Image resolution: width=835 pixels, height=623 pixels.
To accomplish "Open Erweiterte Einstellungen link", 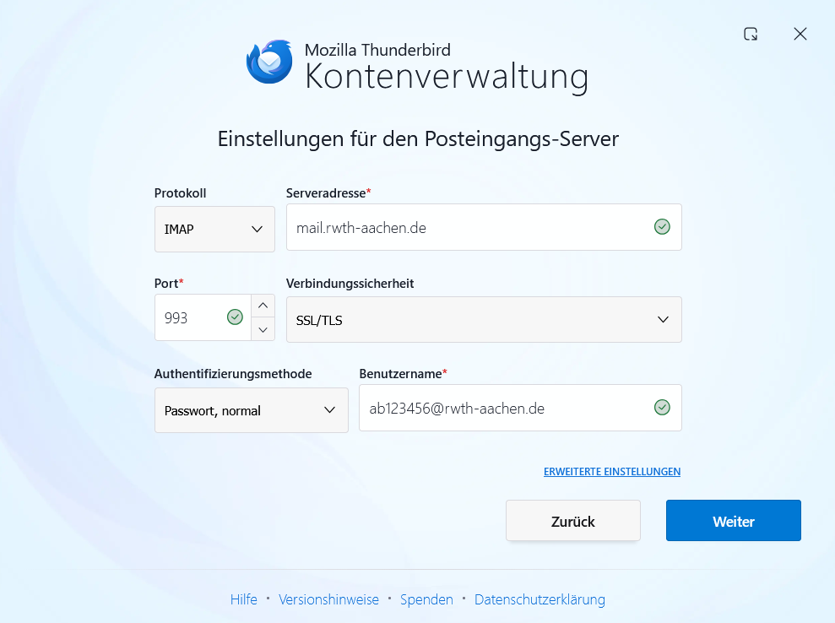I will tap(612, 472).
